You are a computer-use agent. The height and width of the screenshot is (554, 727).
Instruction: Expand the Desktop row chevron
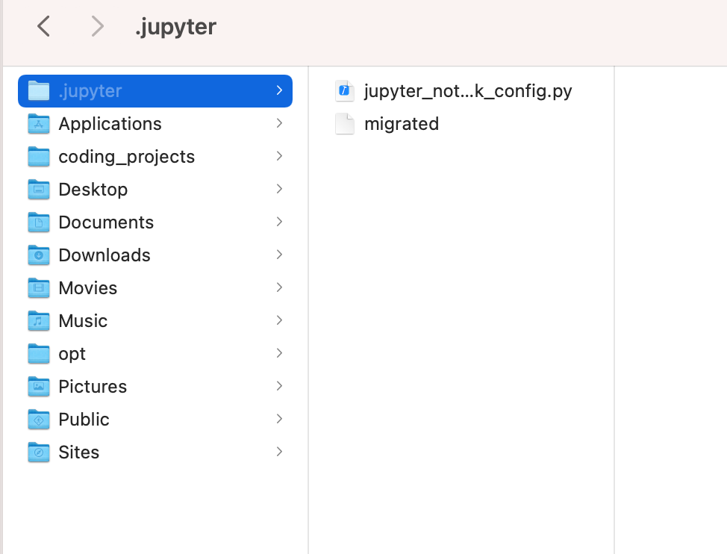point(279,189)
